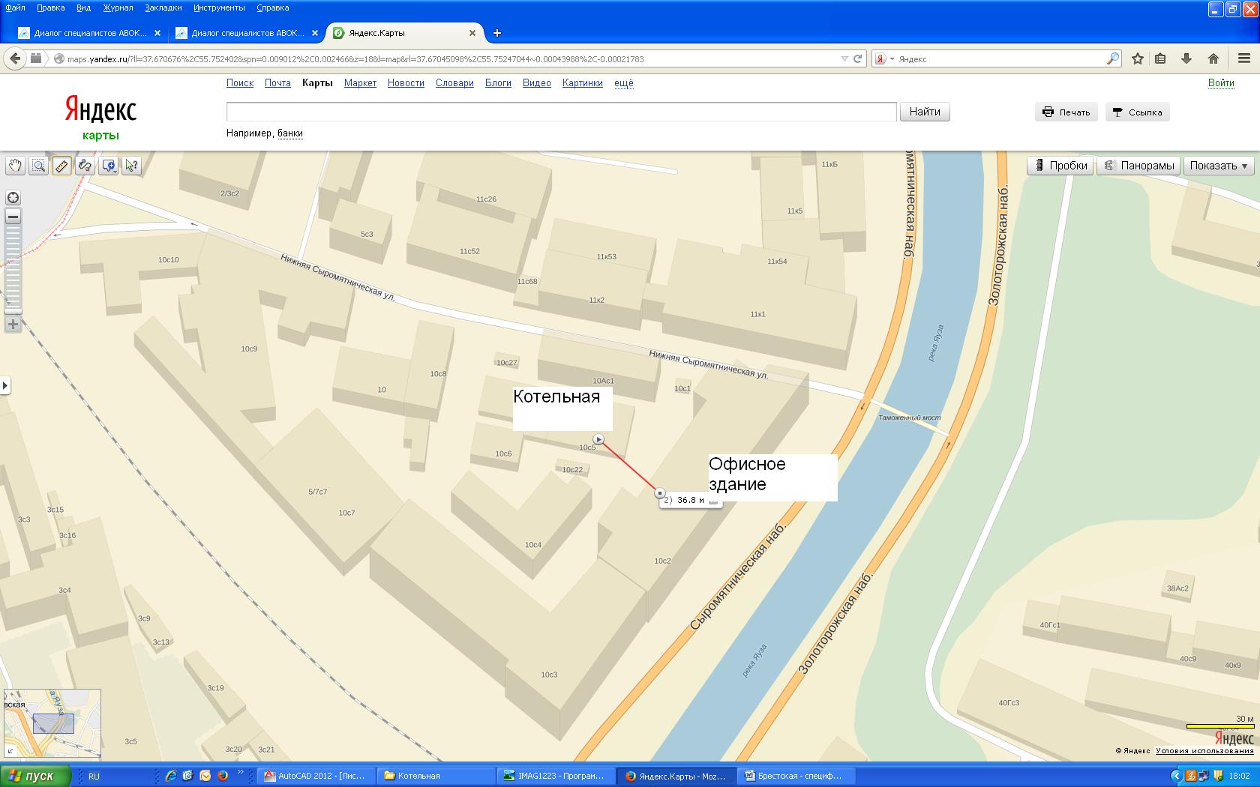This screenshot has width=1260, height=787.
Task: Click the Найти search button
Action: [x=924, y=112]
